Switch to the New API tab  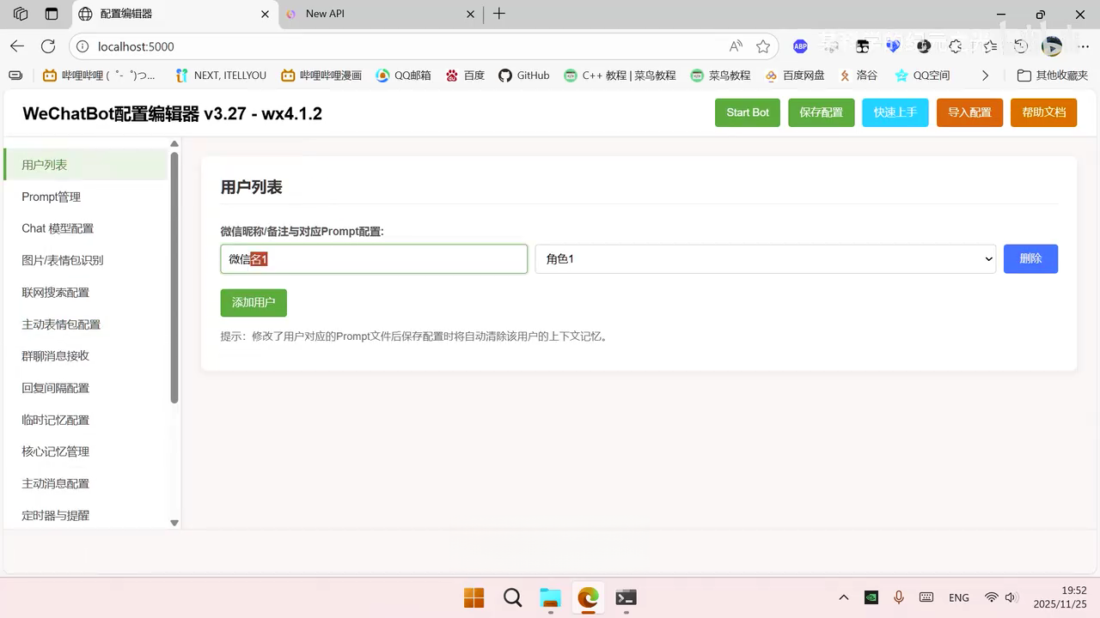tap(370, 14)
